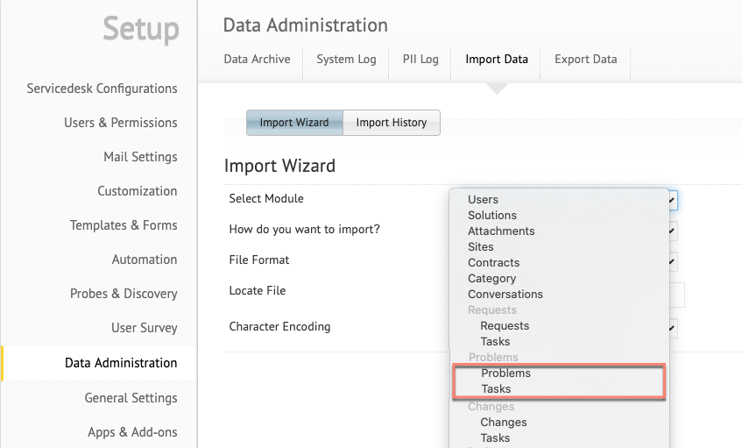Screen dimensions: 742x448
Task: Switch to the System Log tab
Action: tap(346, 60)
